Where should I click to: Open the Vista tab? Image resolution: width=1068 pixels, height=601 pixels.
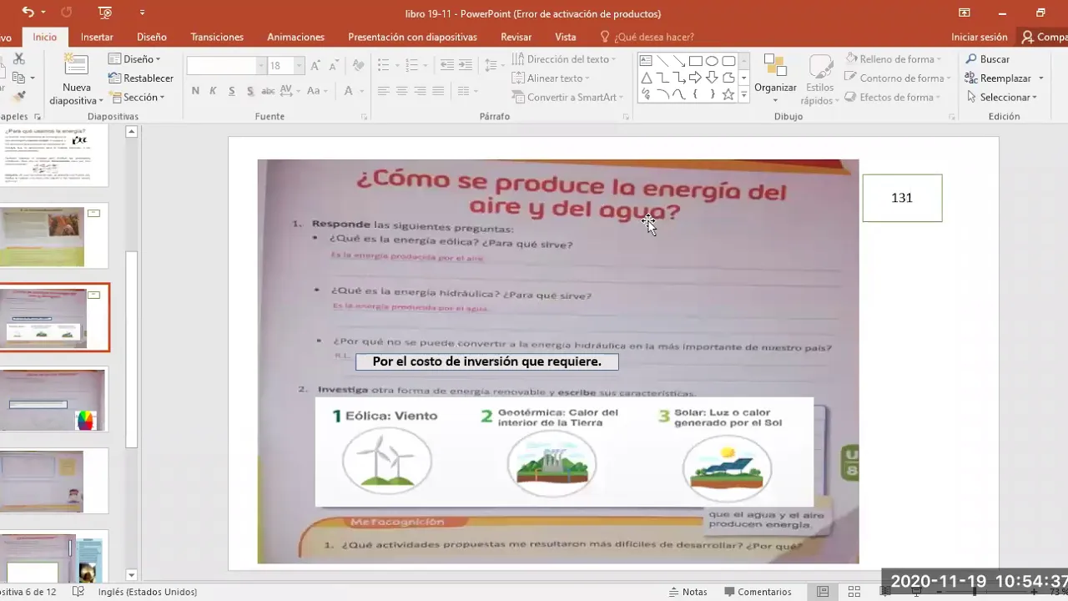565,37
